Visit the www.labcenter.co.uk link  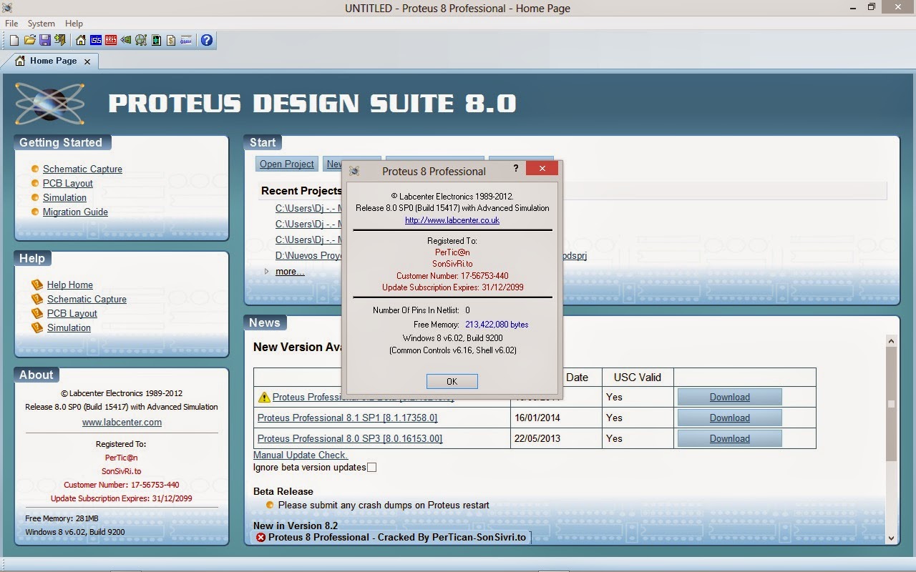[452, 220]
